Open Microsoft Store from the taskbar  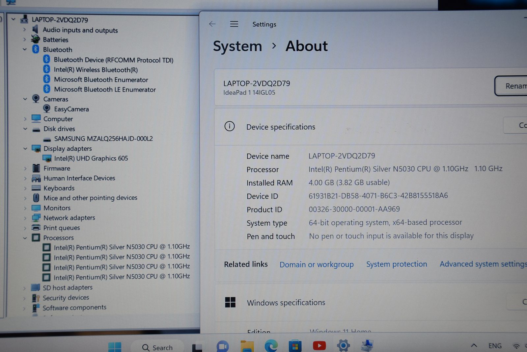(x=295, y=346)
